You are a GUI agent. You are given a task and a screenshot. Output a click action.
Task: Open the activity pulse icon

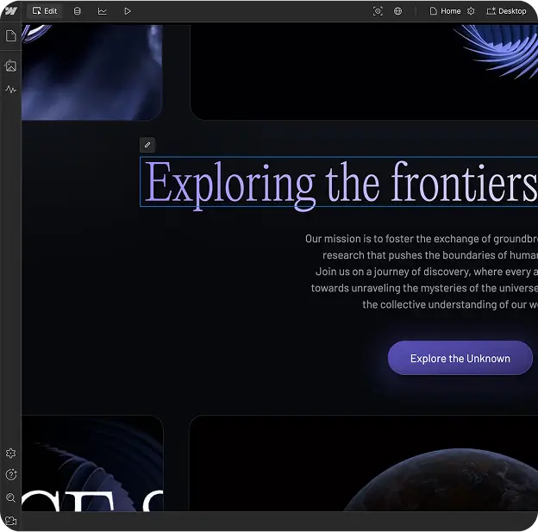tap(11, 90)
